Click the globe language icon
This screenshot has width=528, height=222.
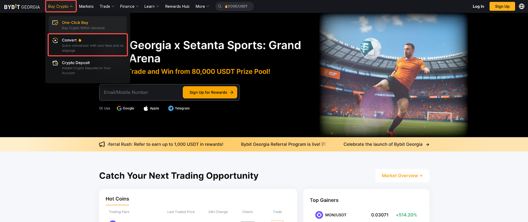click(522, 6)
